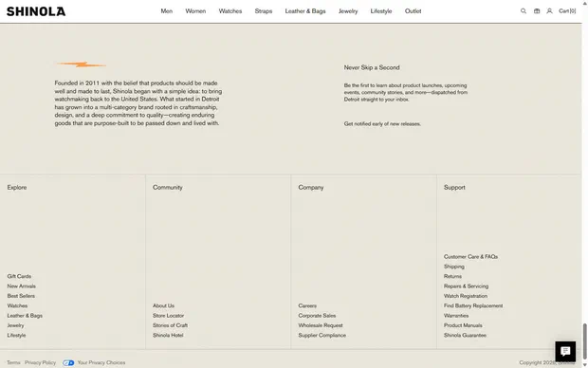Open the live chat bubble button
The image size is (588, 368).
click(x=565, y=351)
